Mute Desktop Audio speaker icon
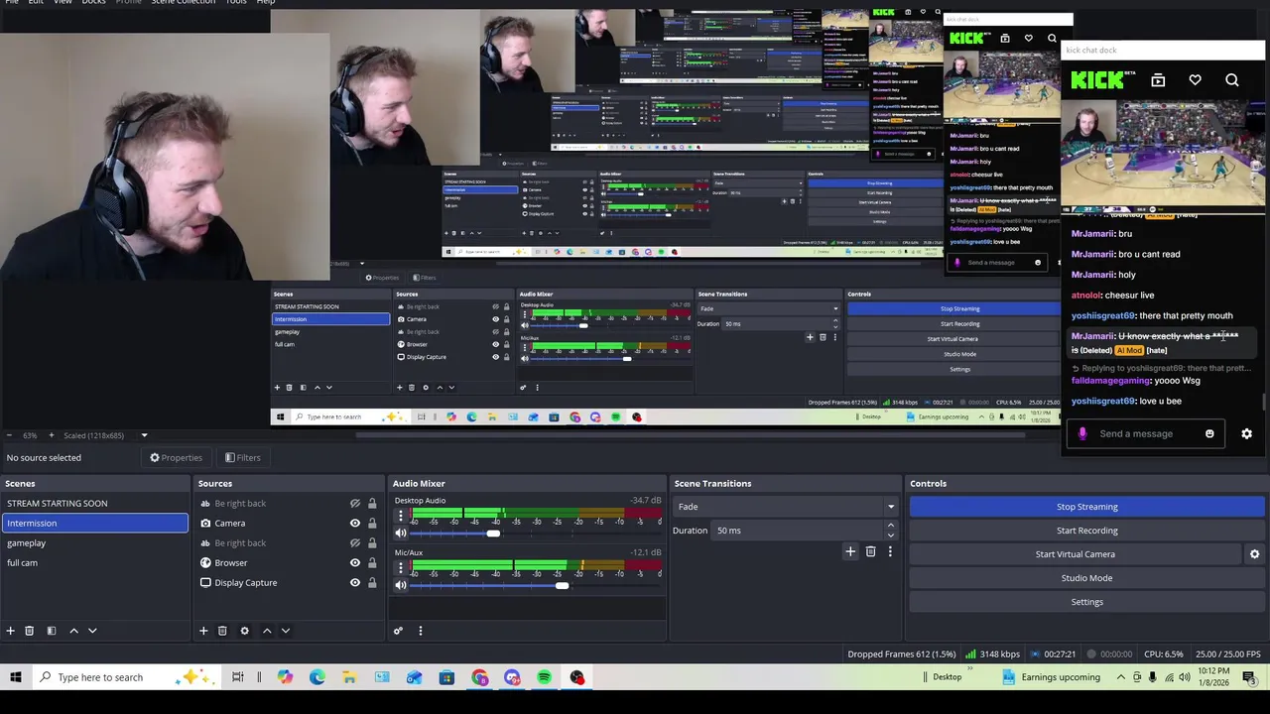The image size is (1270, 714). pos(401,534)
